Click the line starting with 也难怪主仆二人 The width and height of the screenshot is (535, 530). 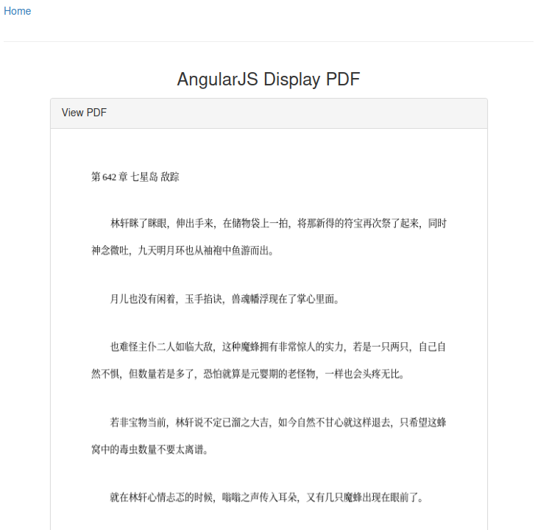[x=277, y=347]
